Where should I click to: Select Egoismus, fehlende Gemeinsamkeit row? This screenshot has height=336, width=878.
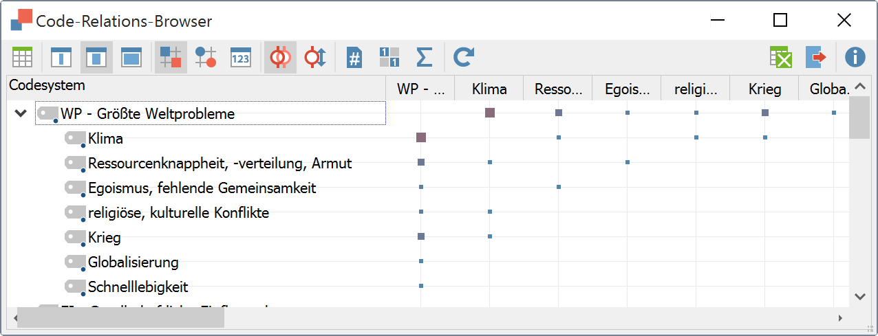point(202,188)
